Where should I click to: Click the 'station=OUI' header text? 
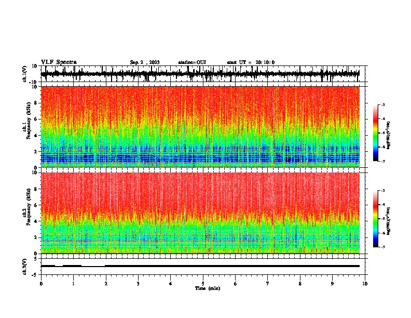coord(192,62)
